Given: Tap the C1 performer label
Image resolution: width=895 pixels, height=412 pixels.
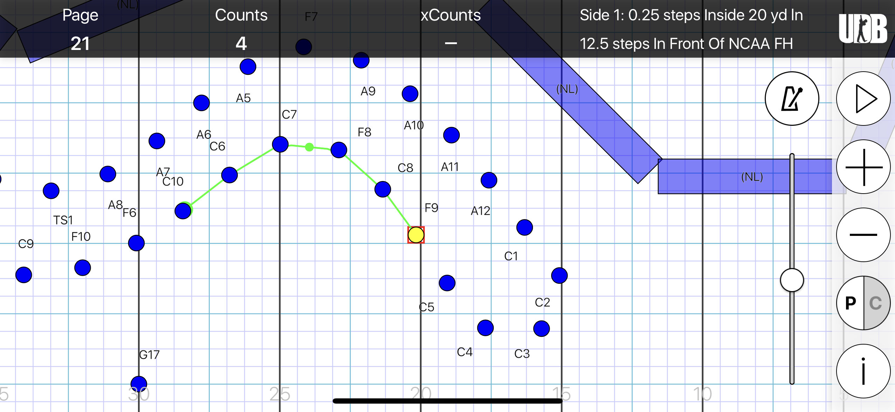Looking at the screenshot, I should click(x=511, y=256).
